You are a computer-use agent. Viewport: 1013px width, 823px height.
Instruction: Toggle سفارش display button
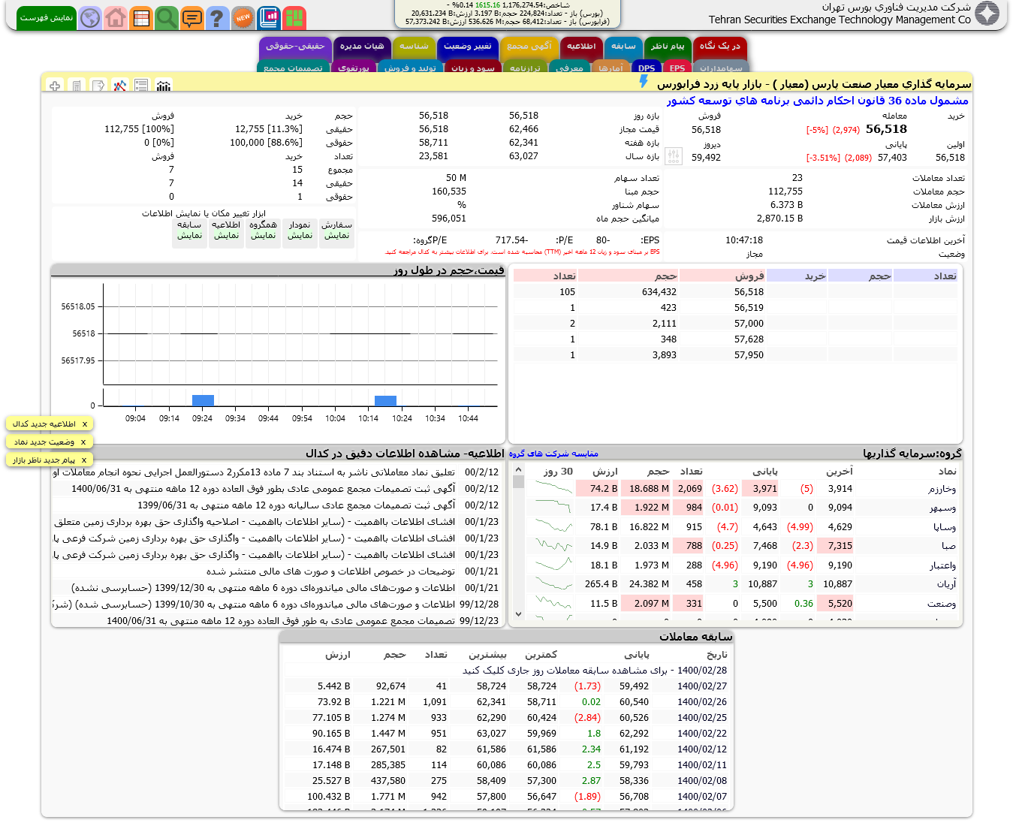point(336,234)
